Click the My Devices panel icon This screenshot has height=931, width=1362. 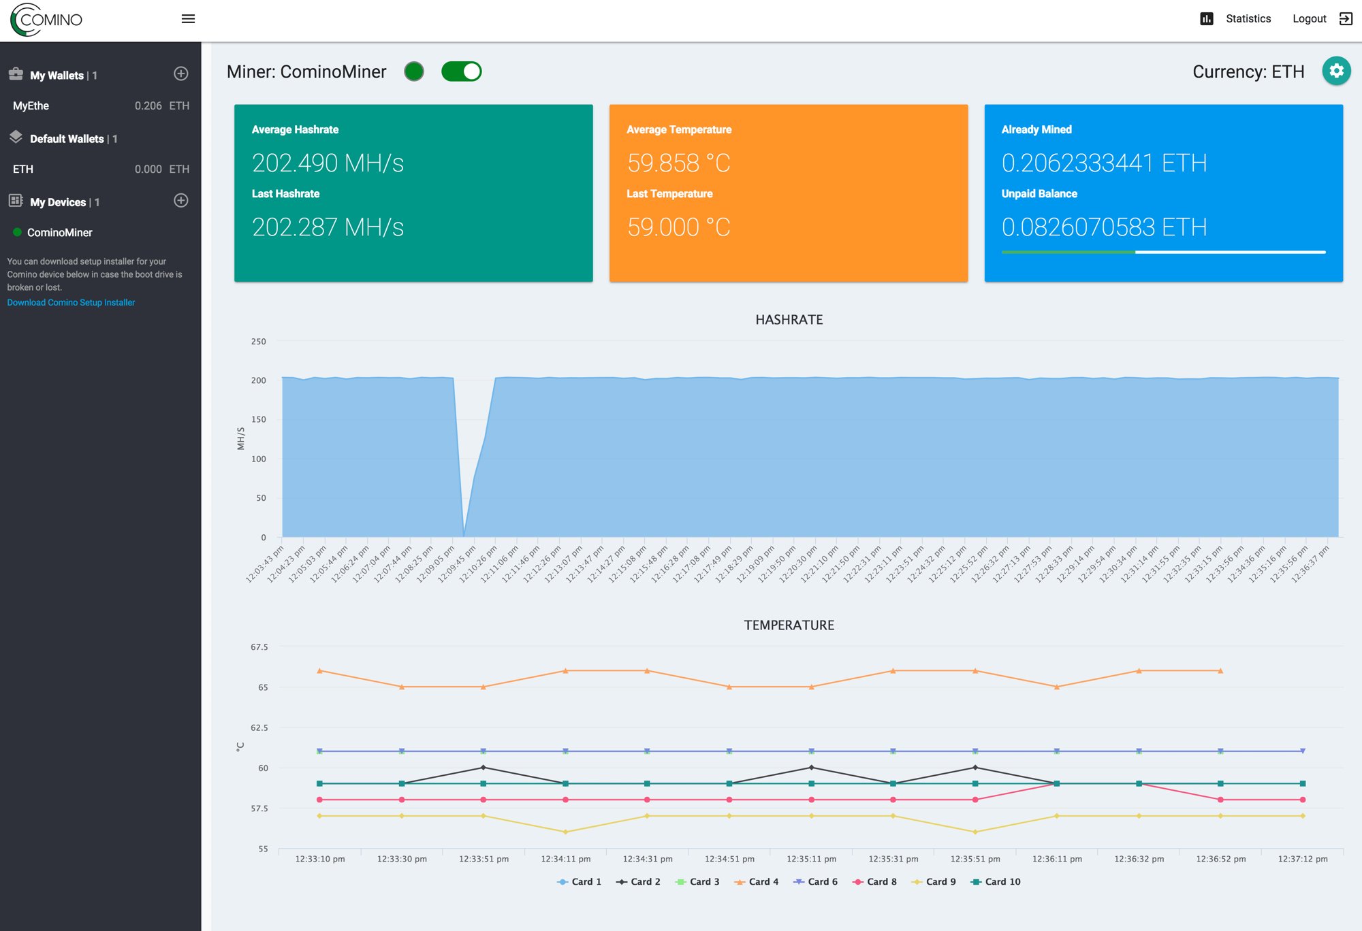coord(16,201)
